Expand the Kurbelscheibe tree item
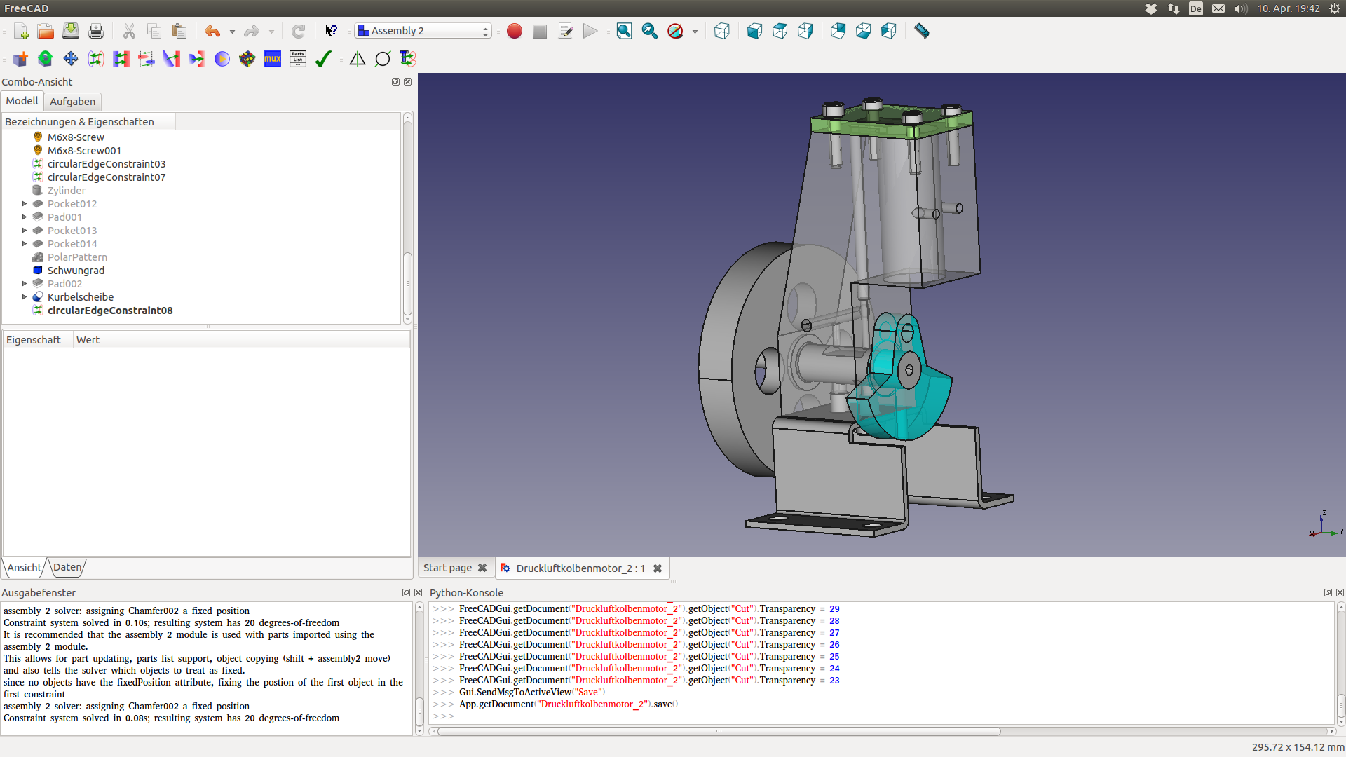The width and height of the screenshot is (1346, 757). (25, 297)
